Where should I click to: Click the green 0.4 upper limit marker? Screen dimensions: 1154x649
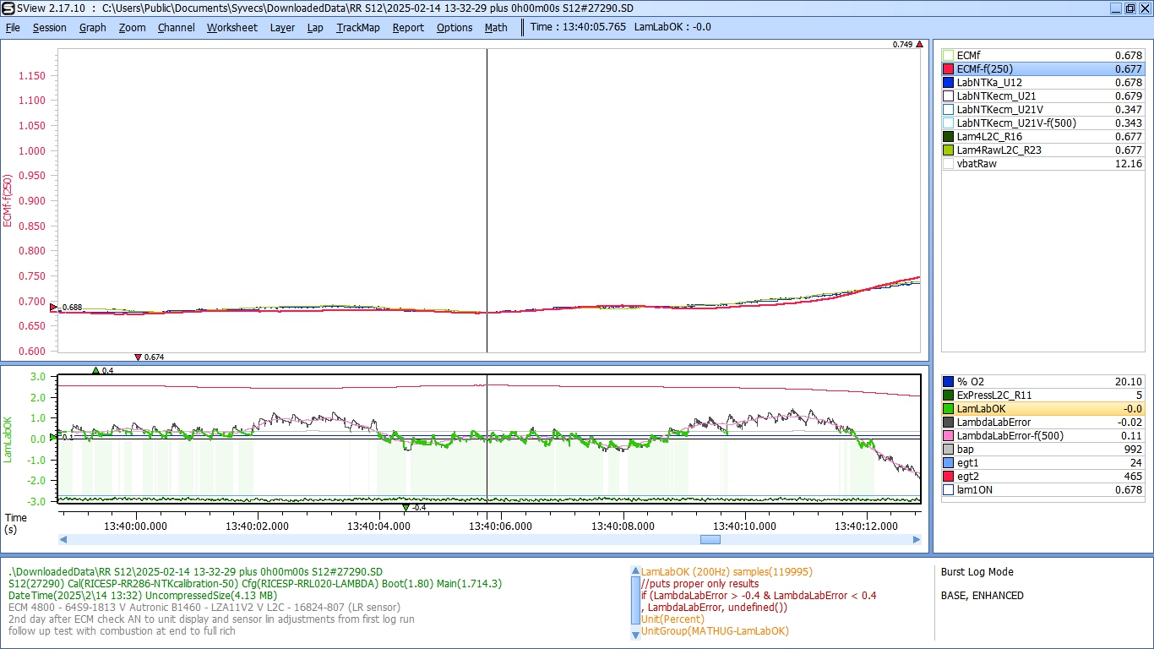tap(95, 370)
